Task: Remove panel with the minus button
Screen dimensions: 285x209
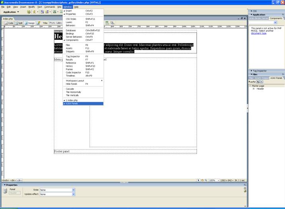Action: (x=262, y=82)
